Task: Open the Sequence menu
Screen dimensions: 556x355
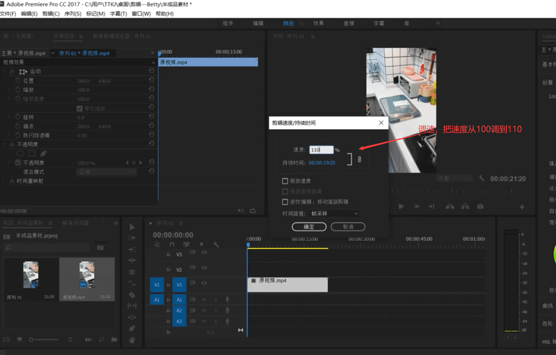Action: tap(73, 14)
